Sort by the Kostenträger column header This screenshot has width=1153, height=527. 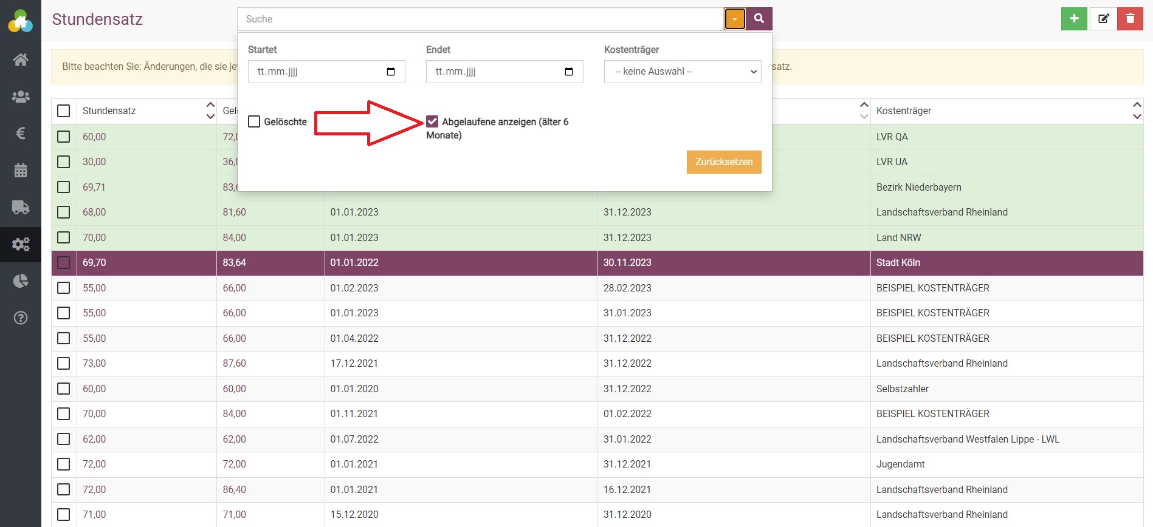click(x=904, y=110)
